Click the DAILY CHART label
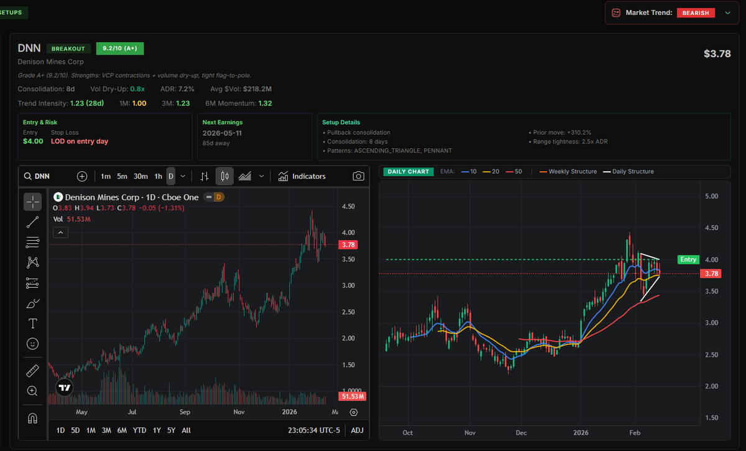The image size is (746, 451). (x=408, y=171)
